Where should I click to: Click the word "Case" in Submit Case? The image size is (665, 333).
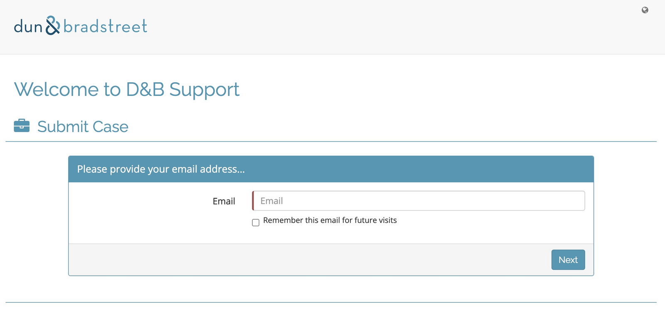(111, 127)
